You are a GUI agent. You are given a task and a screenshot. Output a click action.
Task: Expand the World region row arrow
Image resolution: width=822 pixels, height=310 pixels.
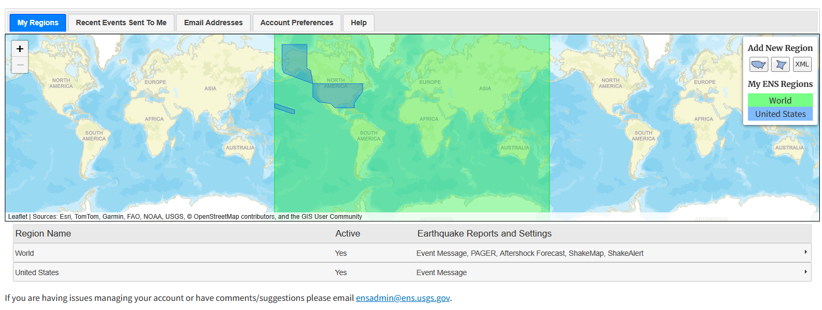coord(805,253)
